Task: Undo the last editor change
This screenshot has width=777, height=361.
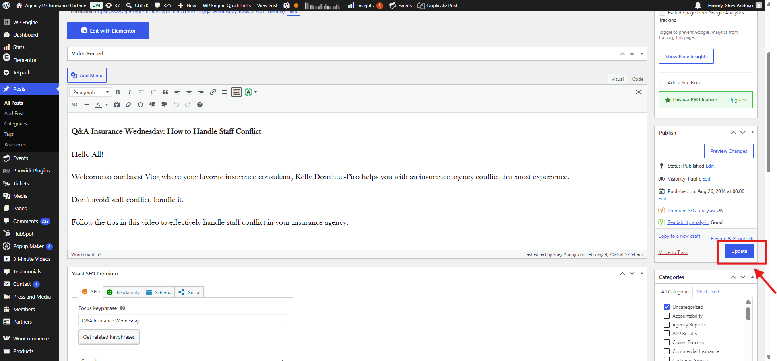Action: (176, 105)
